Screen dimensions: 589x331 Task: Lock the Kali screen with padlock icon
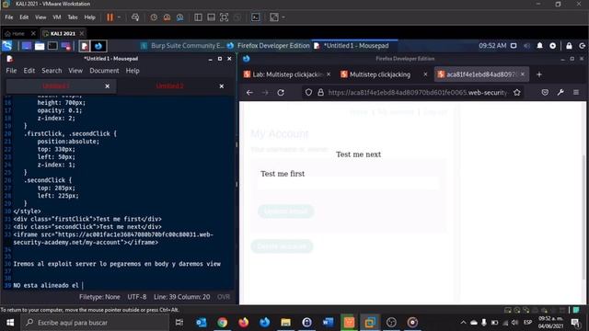(x=569, y=46)
